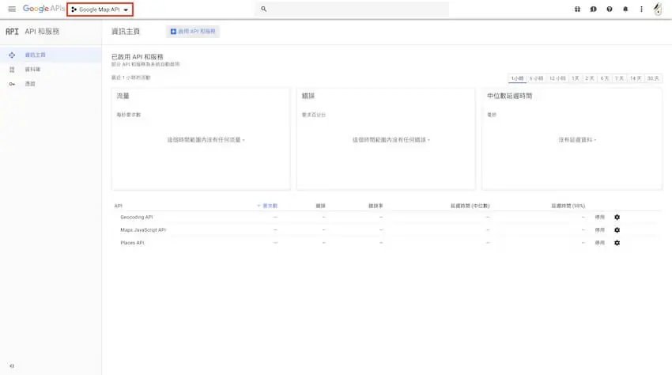Select the 4天 time range

tap(605, 78)
